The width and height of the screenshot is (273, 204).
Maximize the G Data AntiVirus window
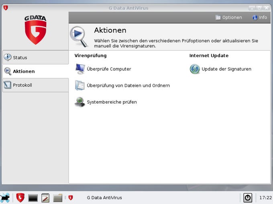[259, 8]
